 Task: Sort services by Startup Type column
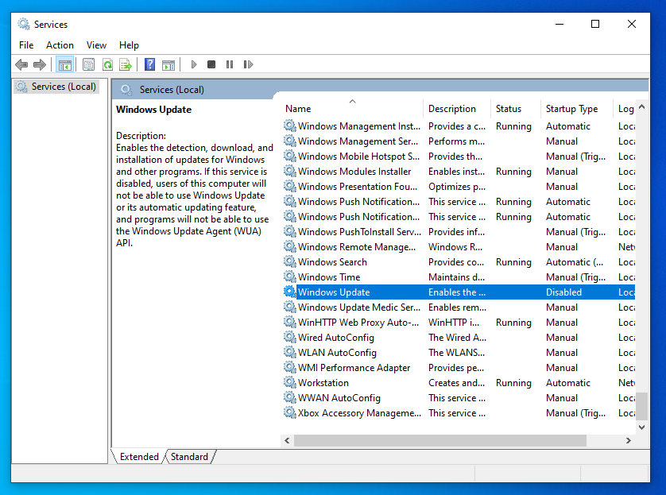coord(571,109)
